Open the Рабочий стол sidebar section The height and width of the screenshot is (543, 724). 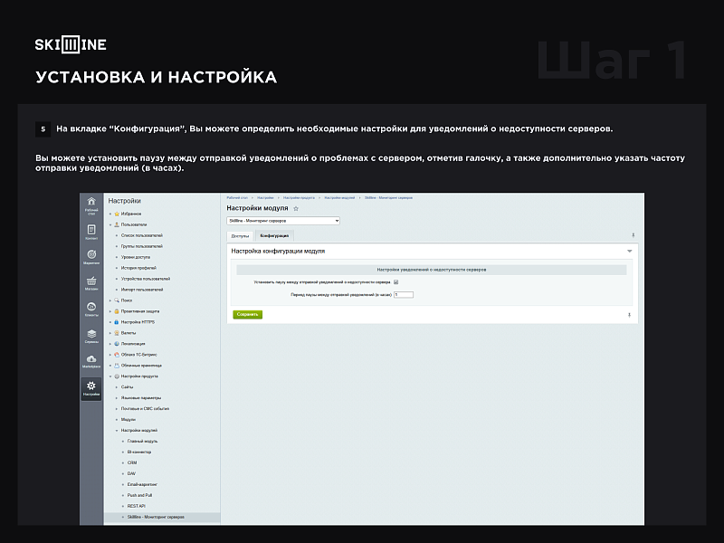(x=91, y=206)
